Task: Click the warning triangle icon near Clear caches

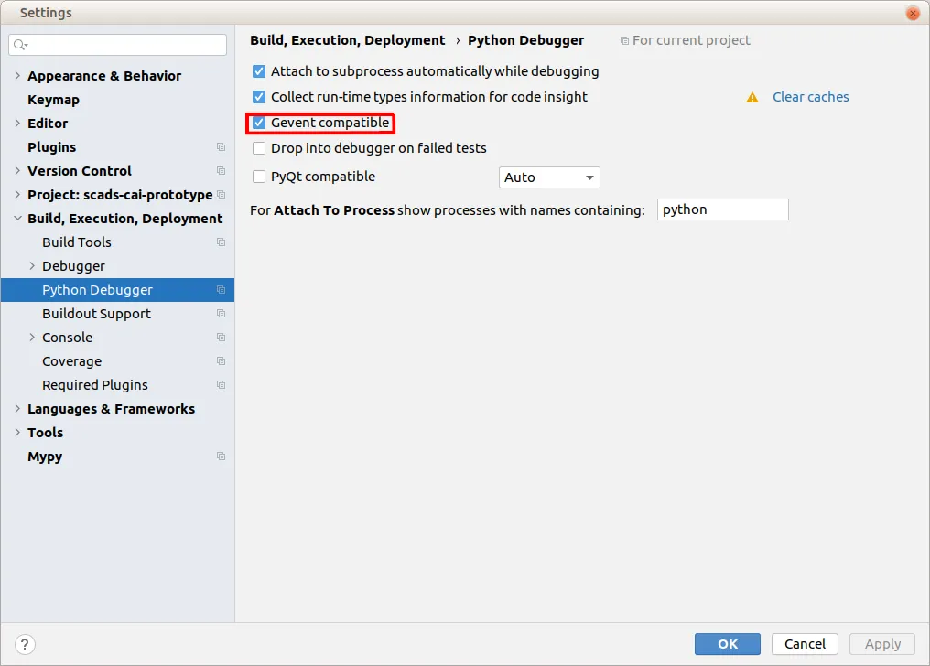Action: (x=752, y=97)
